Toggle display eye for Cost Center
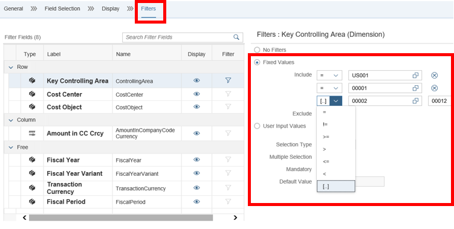Viewport: 454px width, 229px height. click(x=196, y=94)
